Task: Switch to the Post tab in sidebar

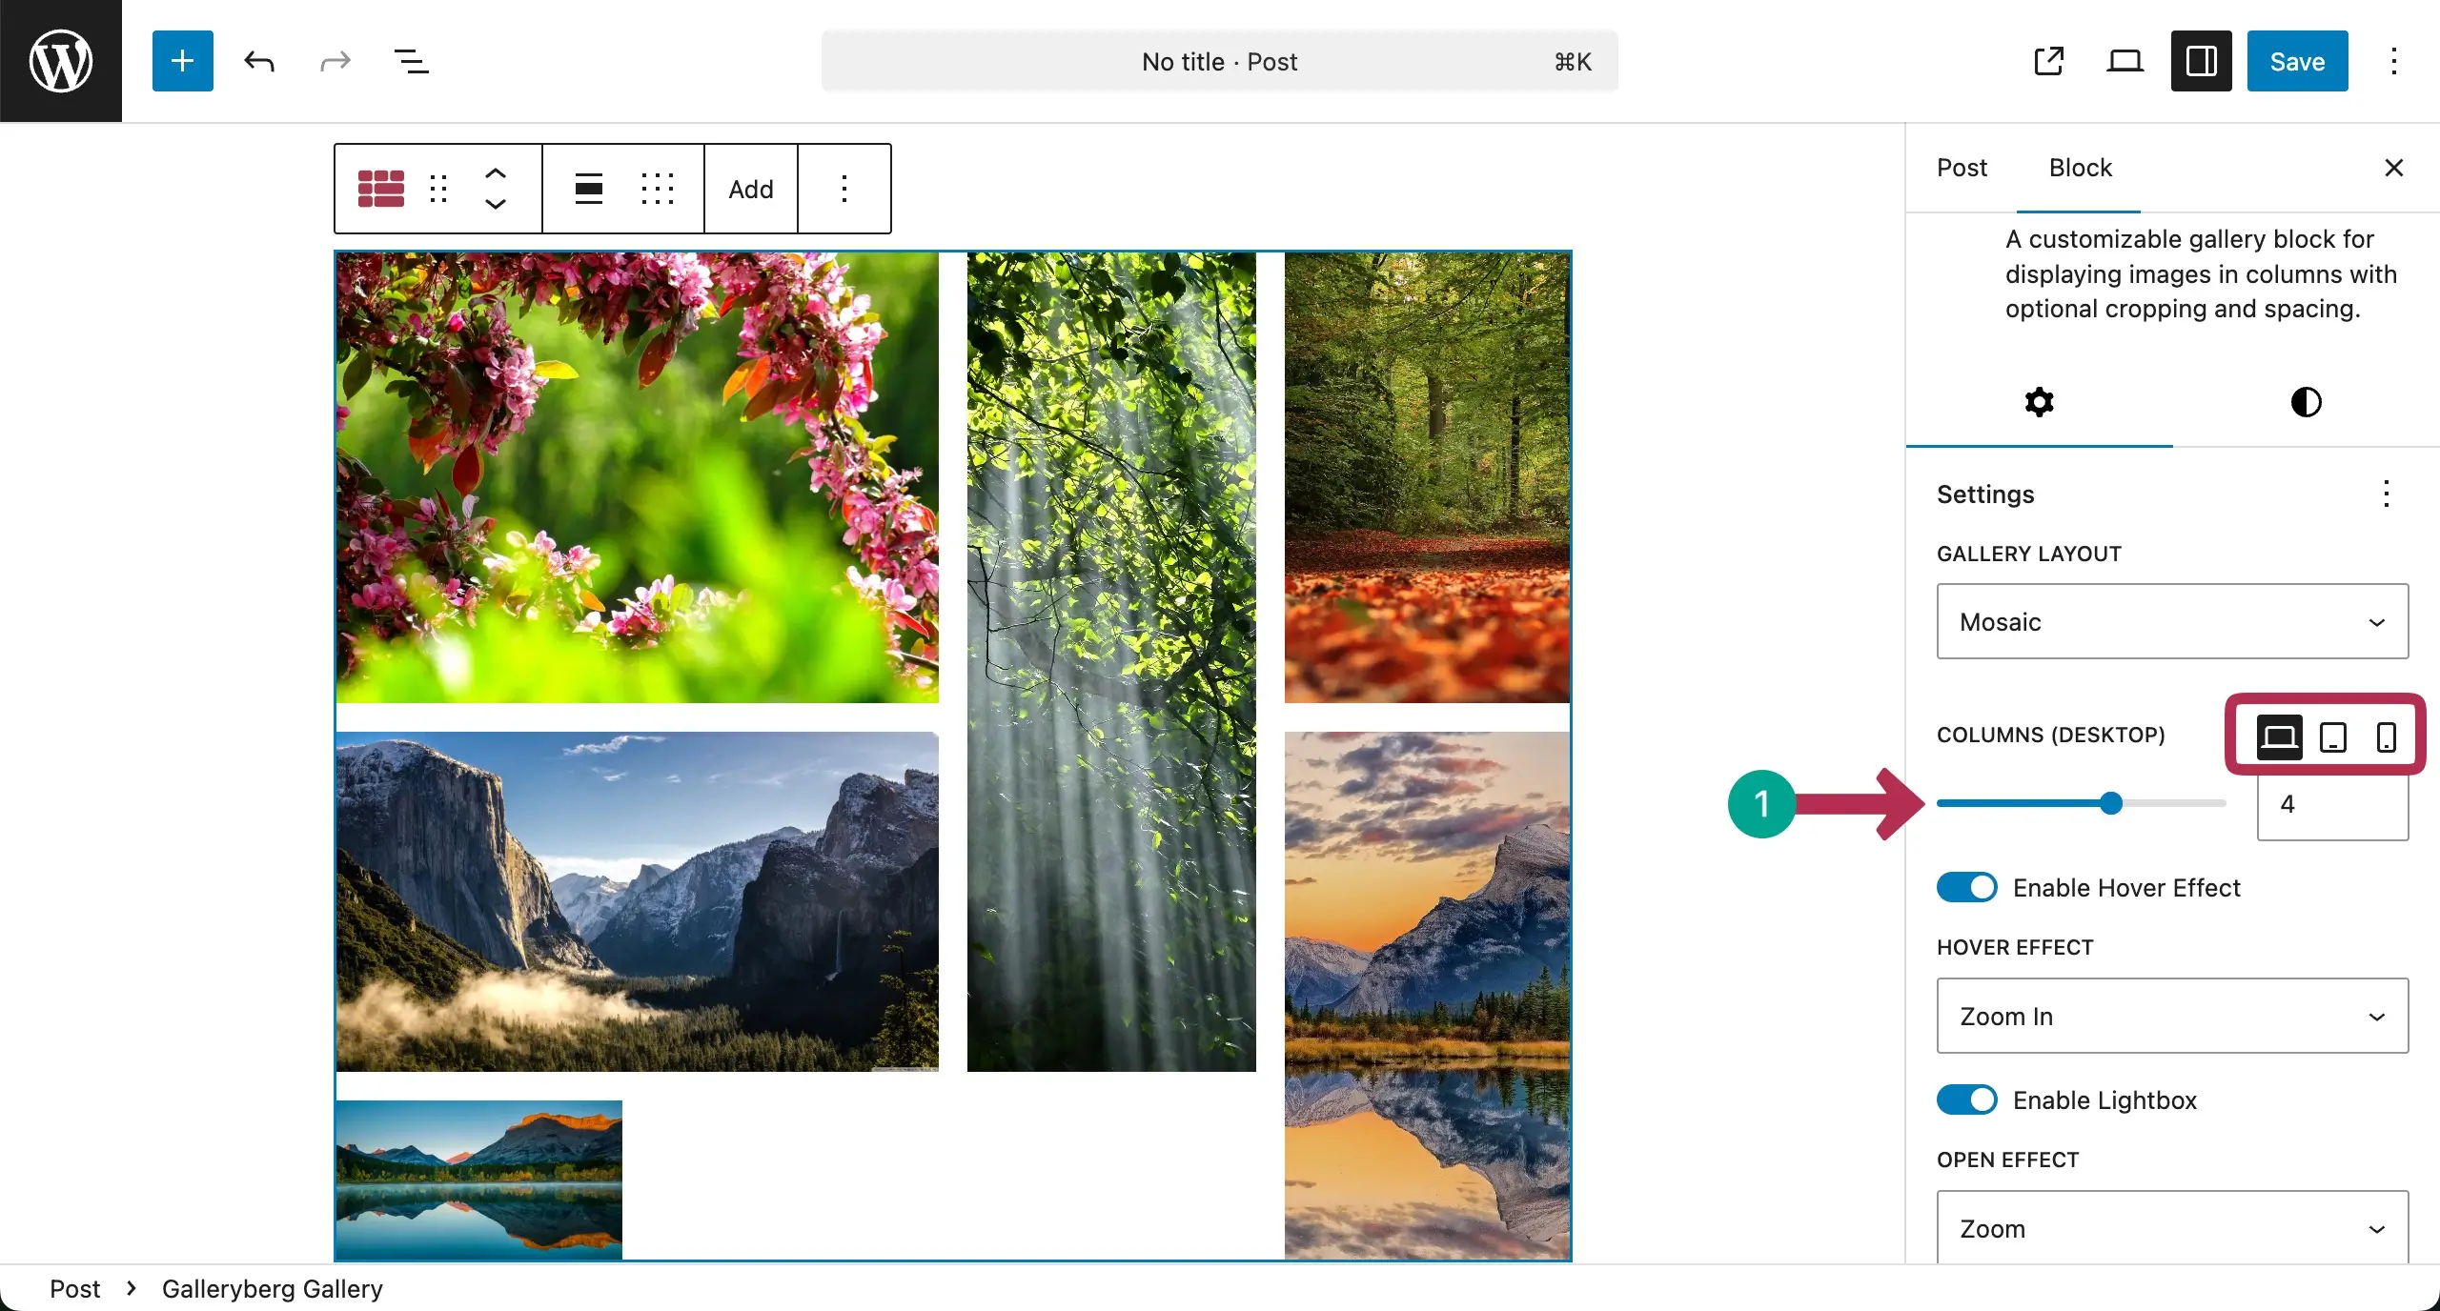Action: [x=1962, y=167]
